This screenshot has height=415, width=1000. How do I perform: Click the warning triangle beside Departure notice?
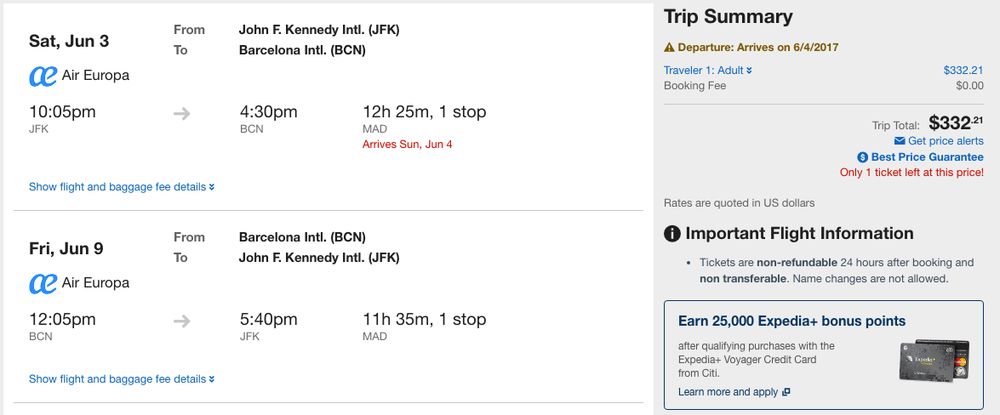tap(669, 47)
